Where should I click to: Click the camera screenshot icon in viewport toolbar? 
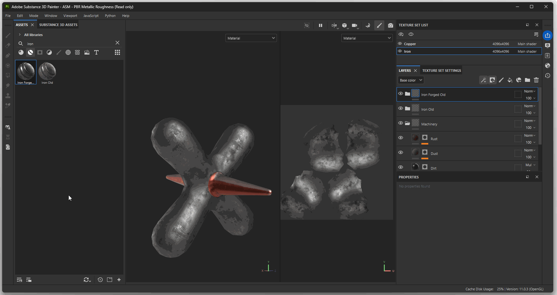(390, 25)
